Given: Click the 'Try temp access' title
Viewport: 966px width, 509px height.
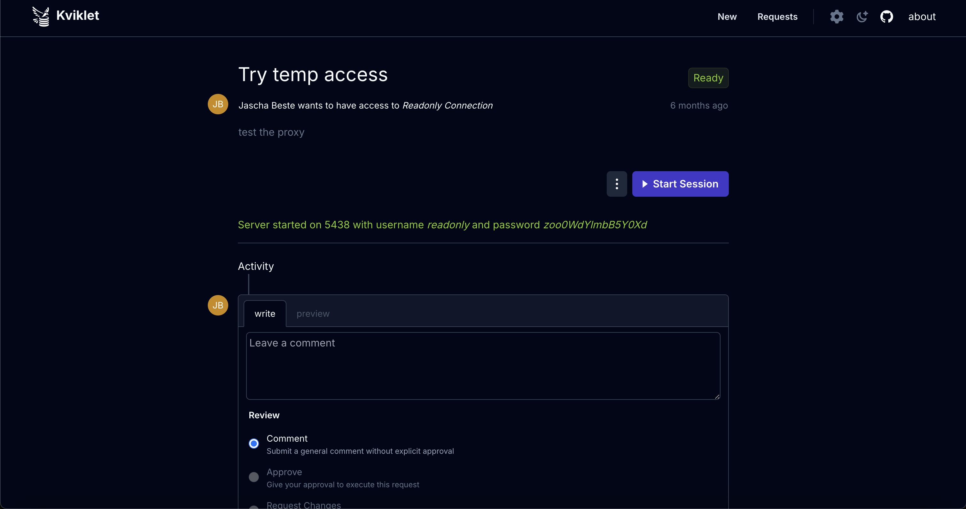Looking at the screenshot, I should (x=313, y=74).
